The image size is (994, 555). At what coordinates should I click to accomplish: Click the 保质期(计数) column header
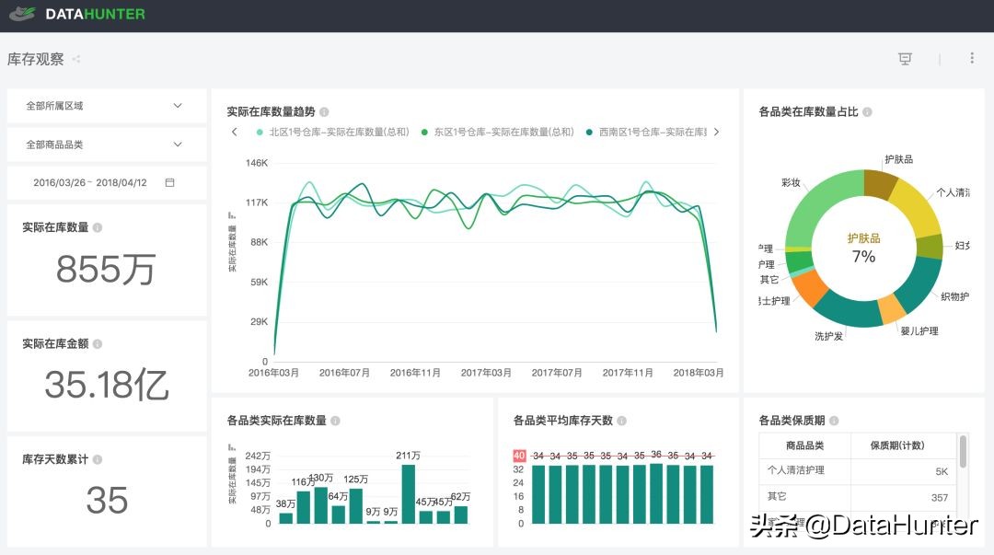[x=897, y=445]
